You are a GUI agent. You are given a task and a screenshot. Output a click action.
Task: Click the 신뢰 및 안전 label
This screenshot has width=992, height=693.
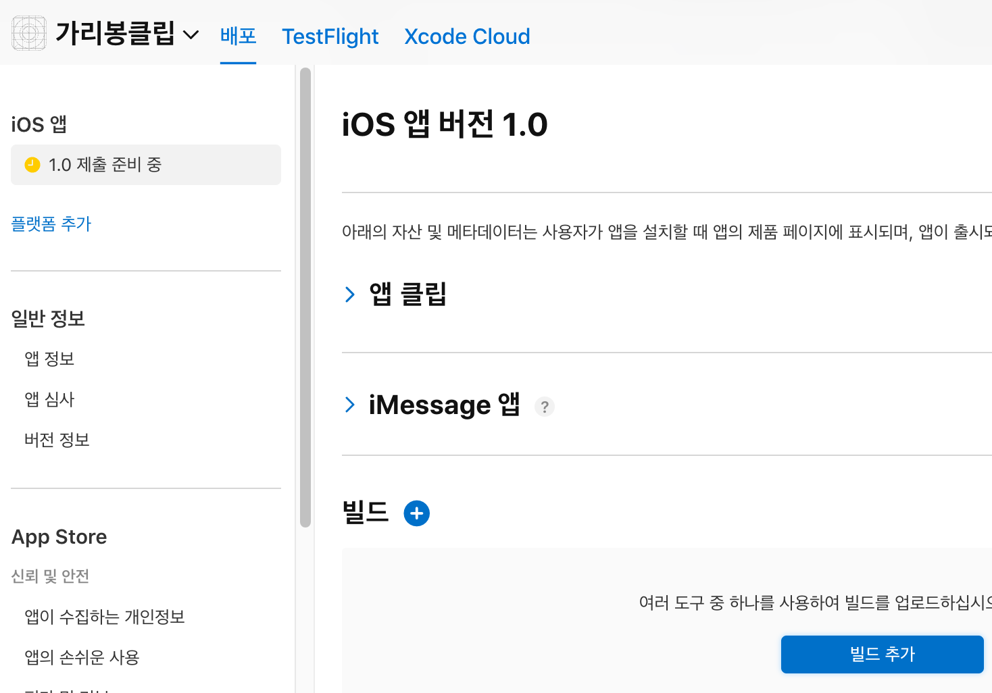51,576
